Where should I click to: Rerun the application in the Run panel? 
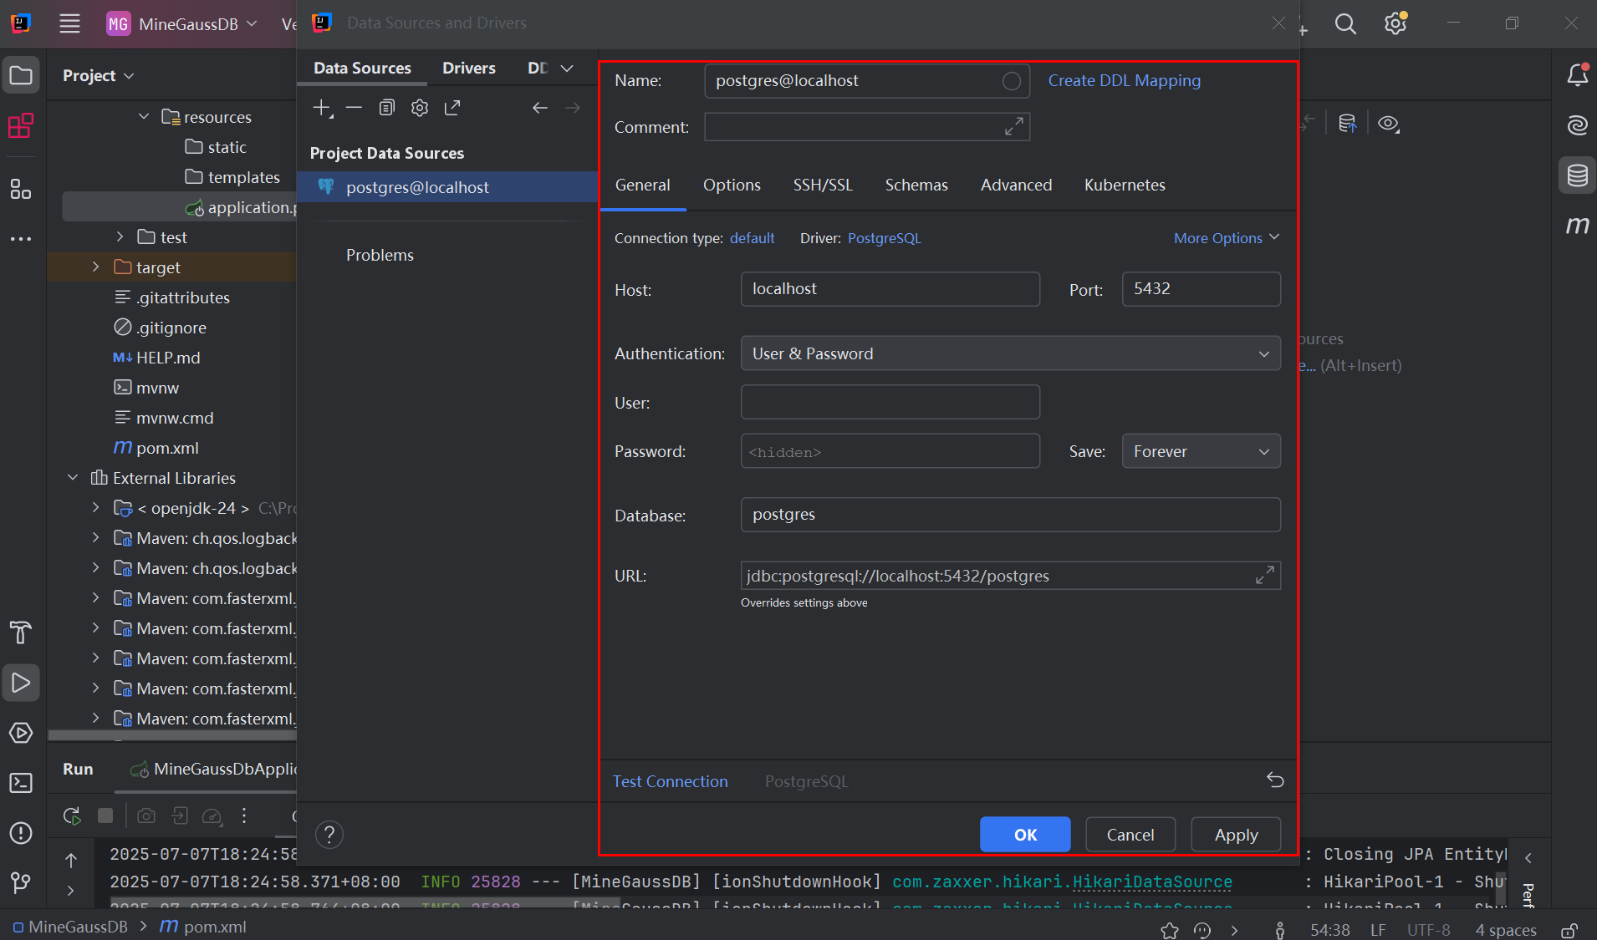73,816
